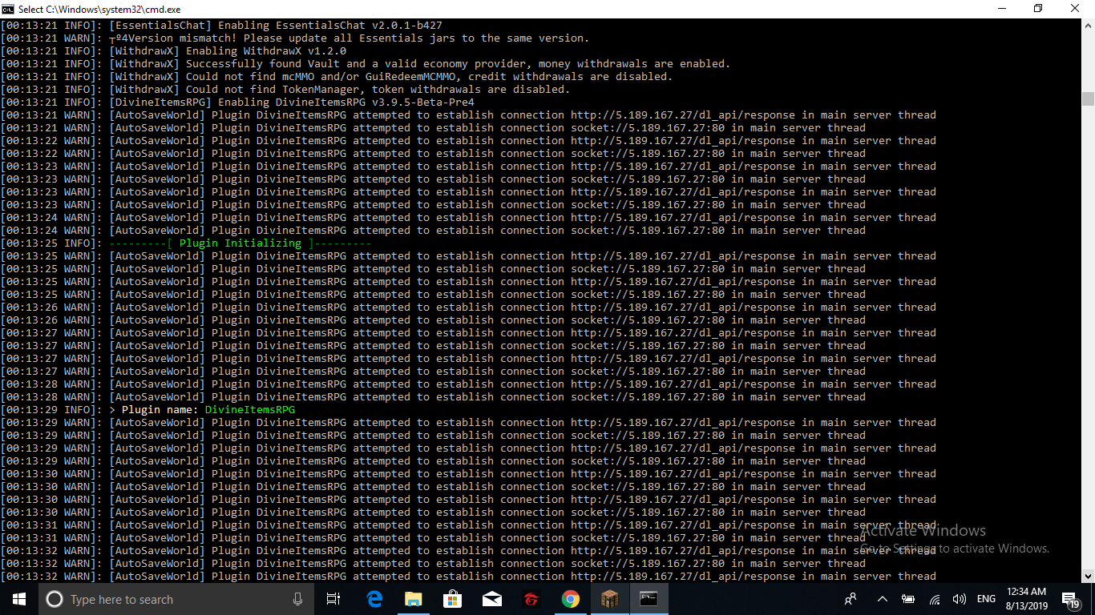Click the 'Enabling EssentialsChat v2.0.1-b427' log line
The image size is (1095, 615).
tap(221, 26)
